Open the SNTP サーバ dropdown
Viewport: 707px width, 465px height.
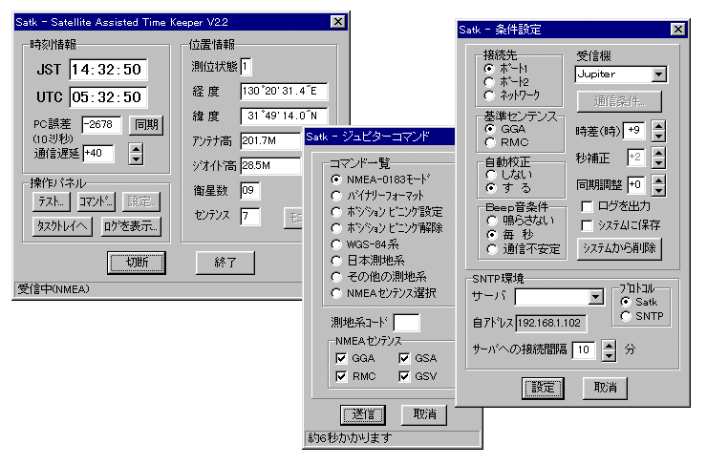[x=596, y=297]
